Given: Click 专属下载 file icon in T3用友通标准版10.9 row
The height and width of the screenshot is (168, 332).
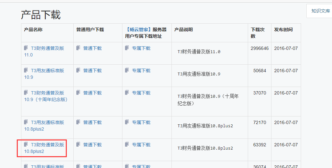Looking at the screenshot, I should (127, 70).
